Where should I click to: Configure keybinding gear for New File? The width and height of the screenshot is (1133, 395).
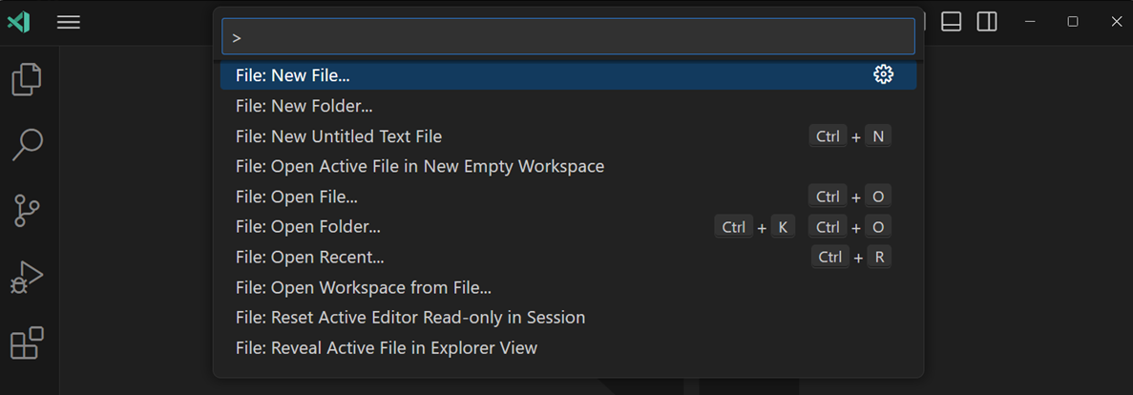point(883,74)
